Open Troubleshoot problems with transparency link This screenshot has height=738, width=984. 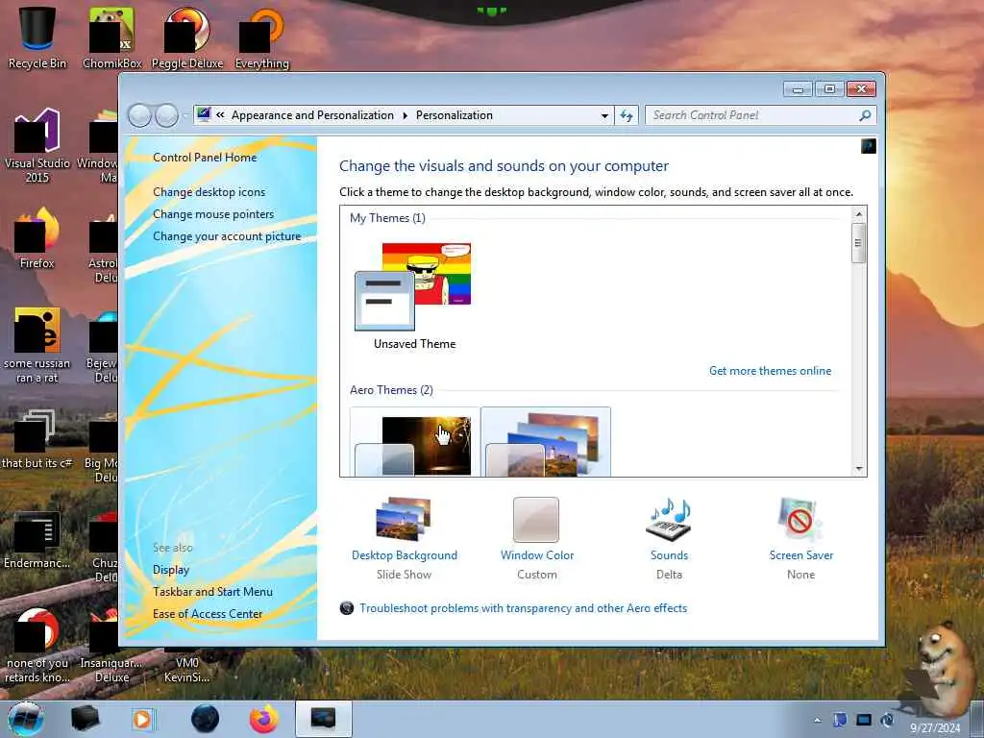[523, 608]
